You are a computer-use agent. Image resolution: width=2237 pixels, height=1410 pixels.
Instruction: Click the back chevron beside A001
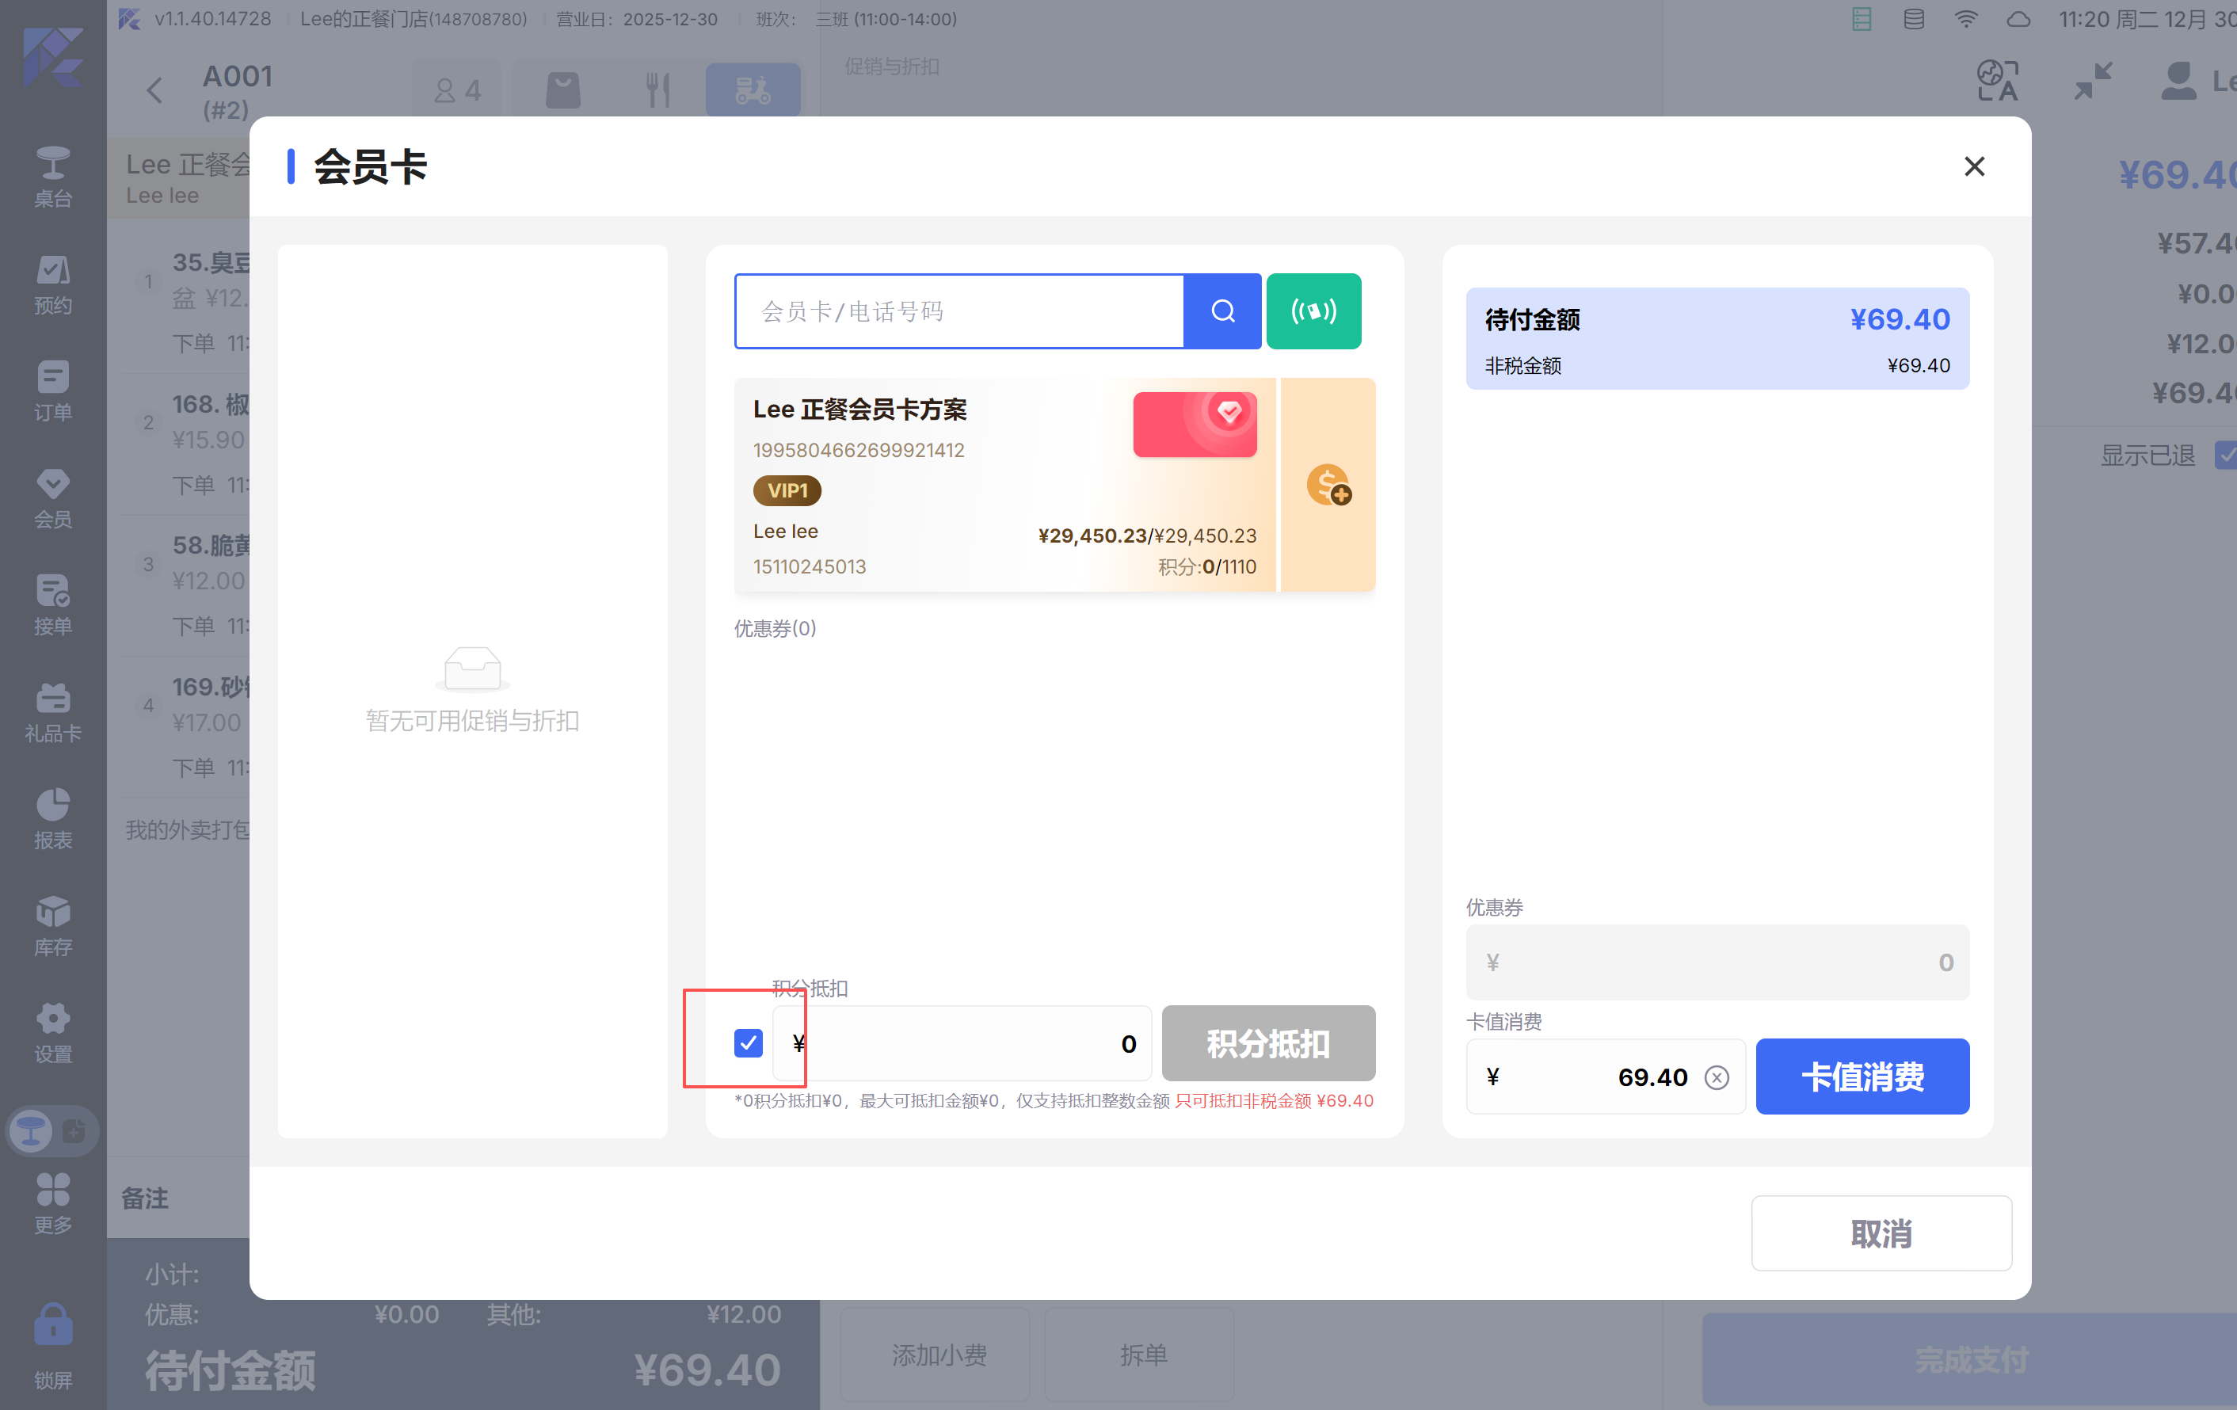pos(154,90)
